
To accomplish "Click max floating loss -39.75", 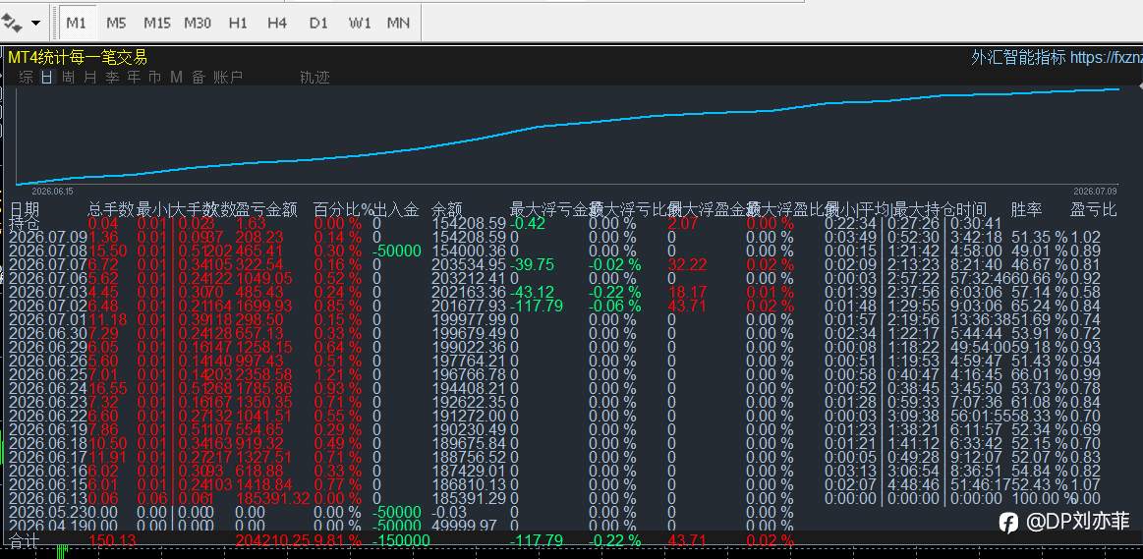I will point(532,264).
